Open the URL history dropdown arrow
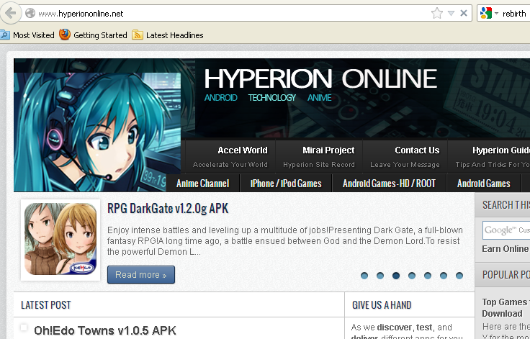530x339 pixels. (x=451, y=13)
